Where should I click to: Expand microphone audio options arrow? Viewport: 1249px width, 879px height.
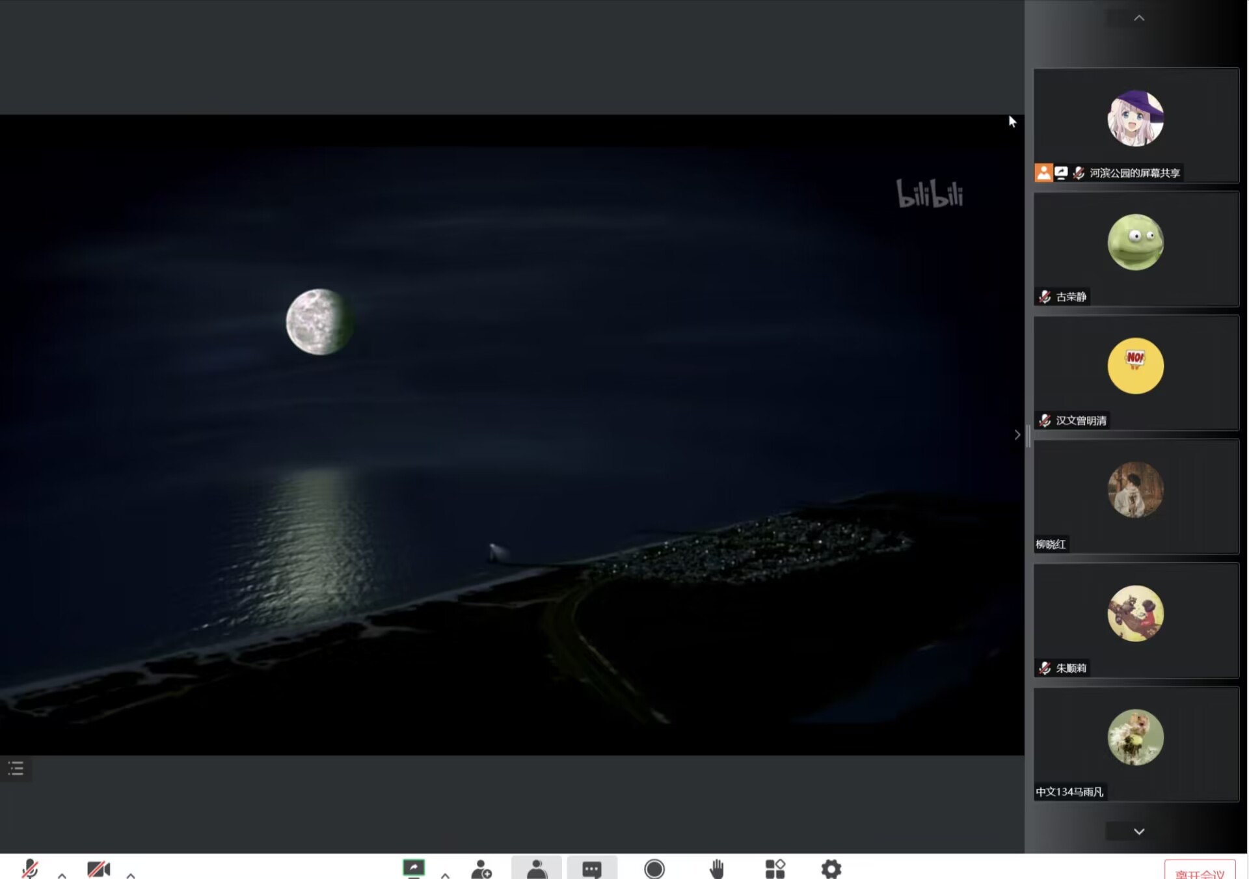(62, 875)
